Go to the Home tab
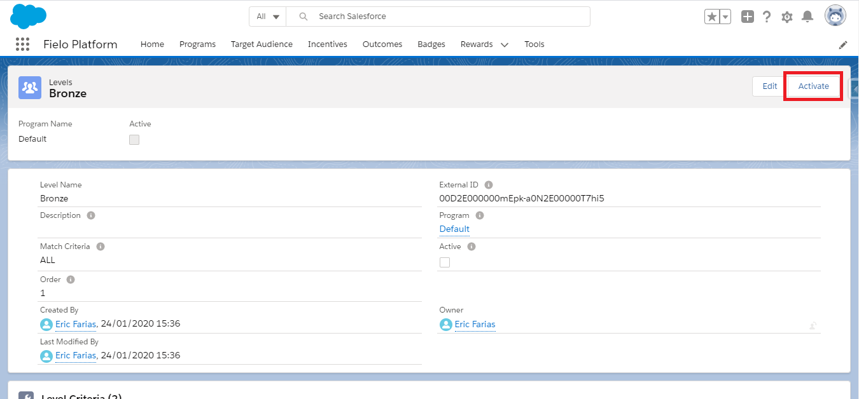The image size is (859, 399). click(152, 44)
